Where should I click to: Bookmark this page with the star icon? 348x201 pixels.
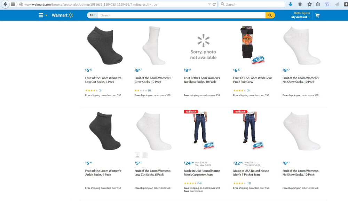tap(309, 4)
